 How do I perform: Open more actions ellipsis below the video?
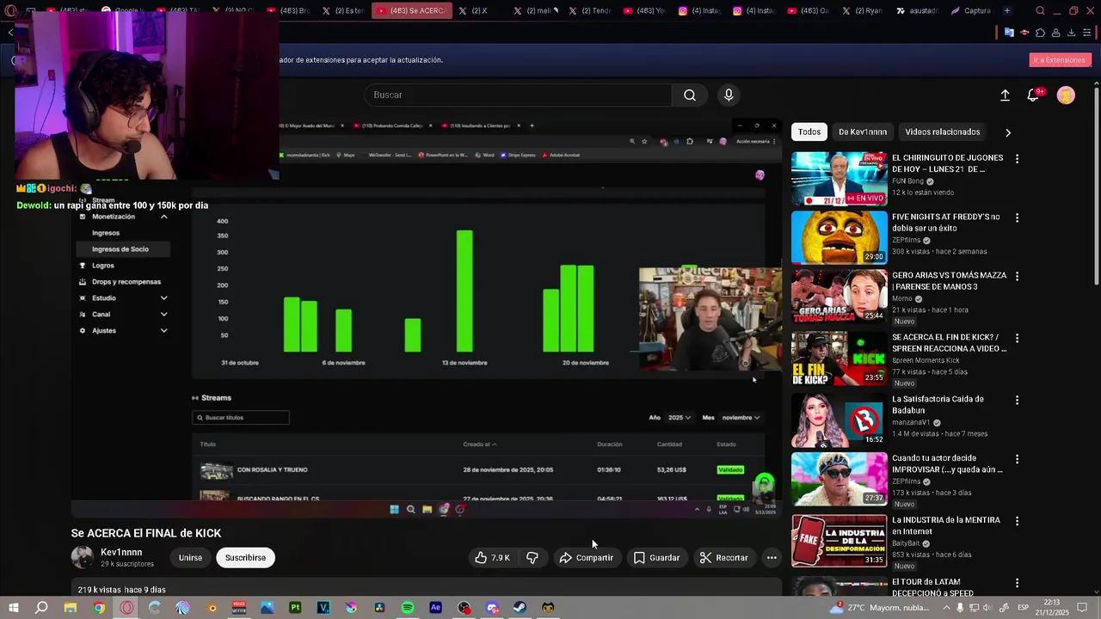point(772,558)
